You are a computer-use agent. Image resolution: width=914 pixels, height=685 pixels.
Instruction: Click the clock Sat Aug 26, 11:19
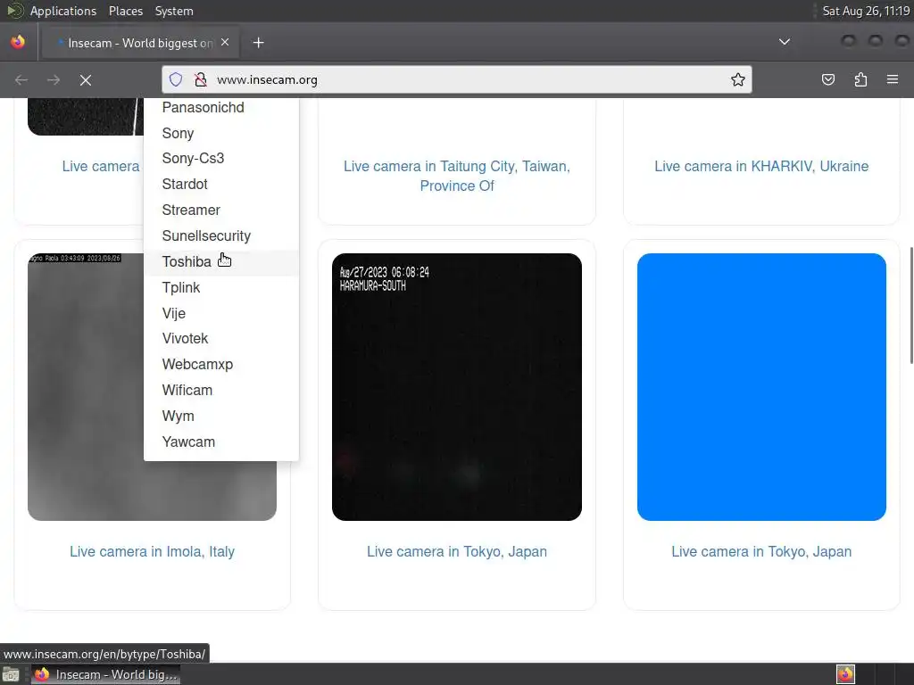click(x=866, y=11)
